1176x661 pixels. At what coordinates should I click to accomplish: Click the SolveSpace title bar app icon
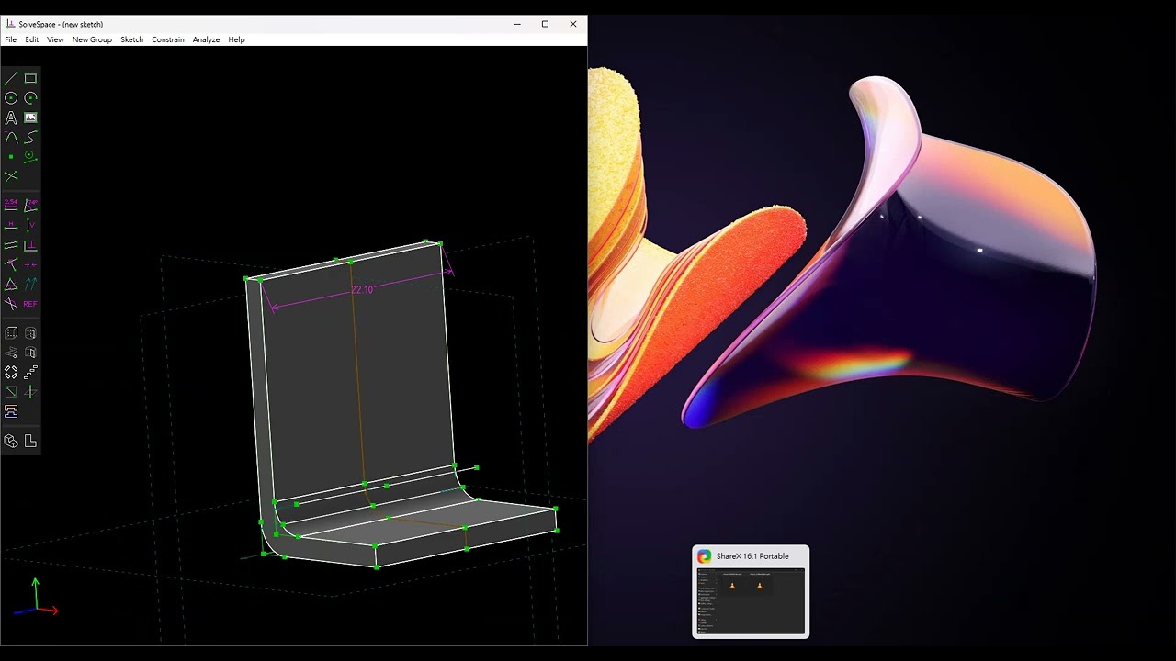(10, 24)
